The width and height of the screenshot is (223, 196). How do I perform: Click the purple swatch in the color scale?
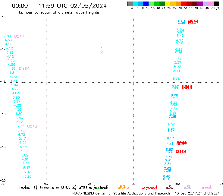pyautogui.click(x=200, y=4)
